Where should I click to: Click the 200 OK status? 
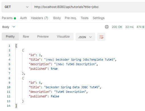tap(117, 27)
